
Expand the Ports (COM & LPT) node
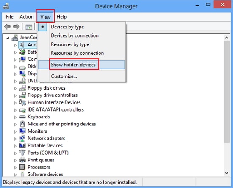click(15, 153)
